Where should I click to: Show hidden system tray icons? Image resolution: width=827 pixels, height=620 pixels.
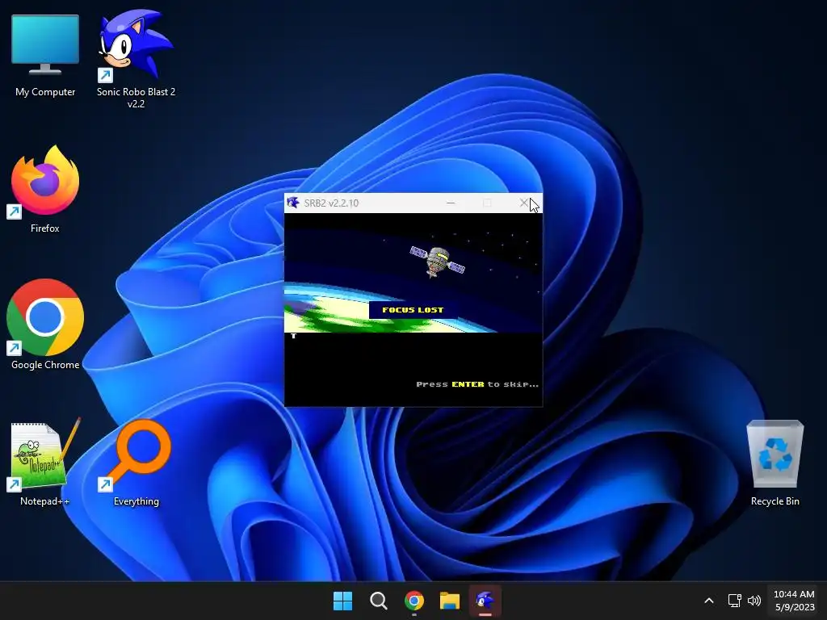709,601
